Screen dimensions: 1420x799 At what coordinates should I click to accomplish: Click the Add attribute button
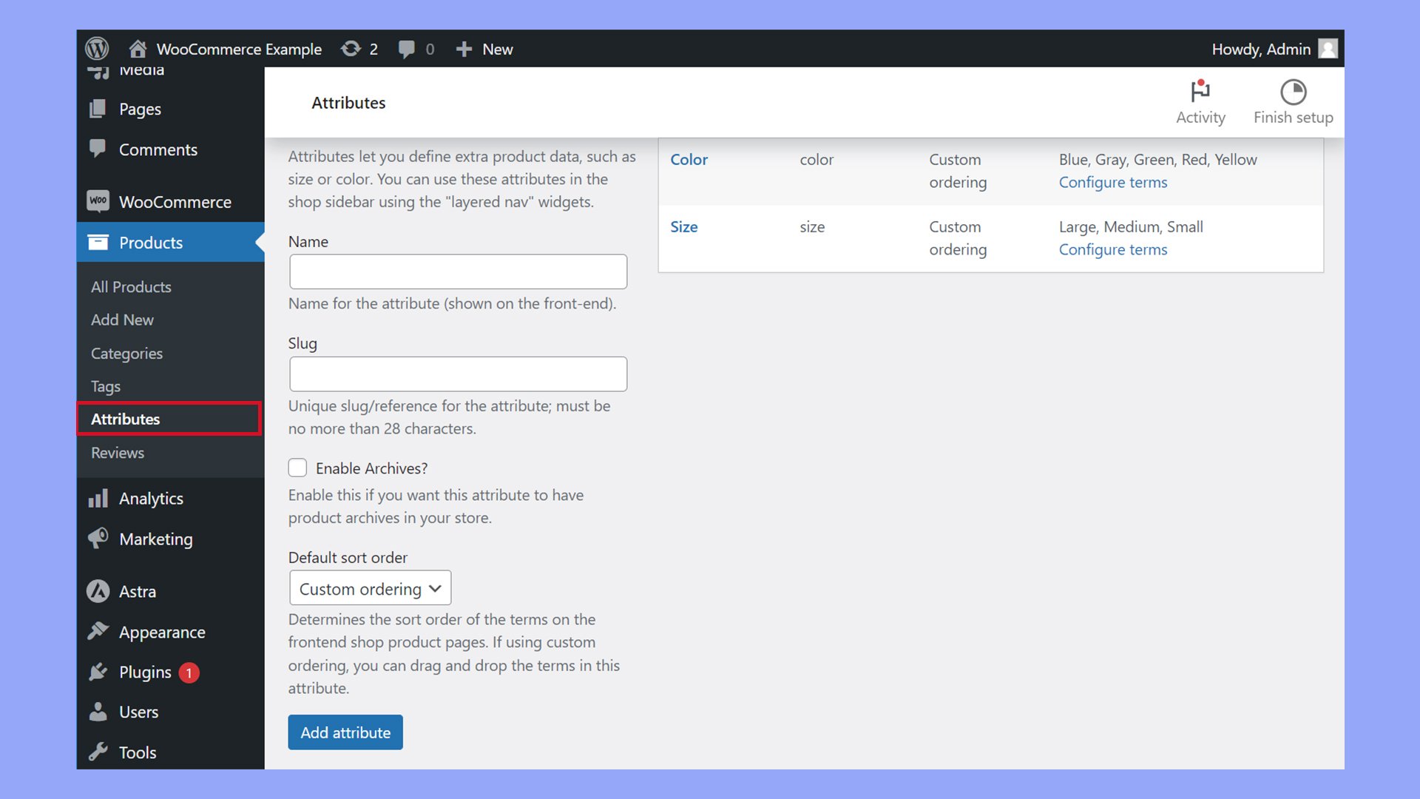point(345,732)
